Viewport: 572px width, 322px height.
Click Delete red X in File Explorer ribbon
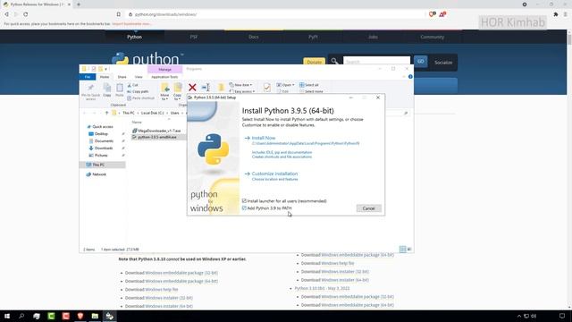click(192, 88)
